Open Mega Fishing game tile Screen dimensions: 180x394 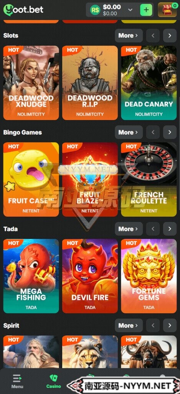[x=31, y=276]
